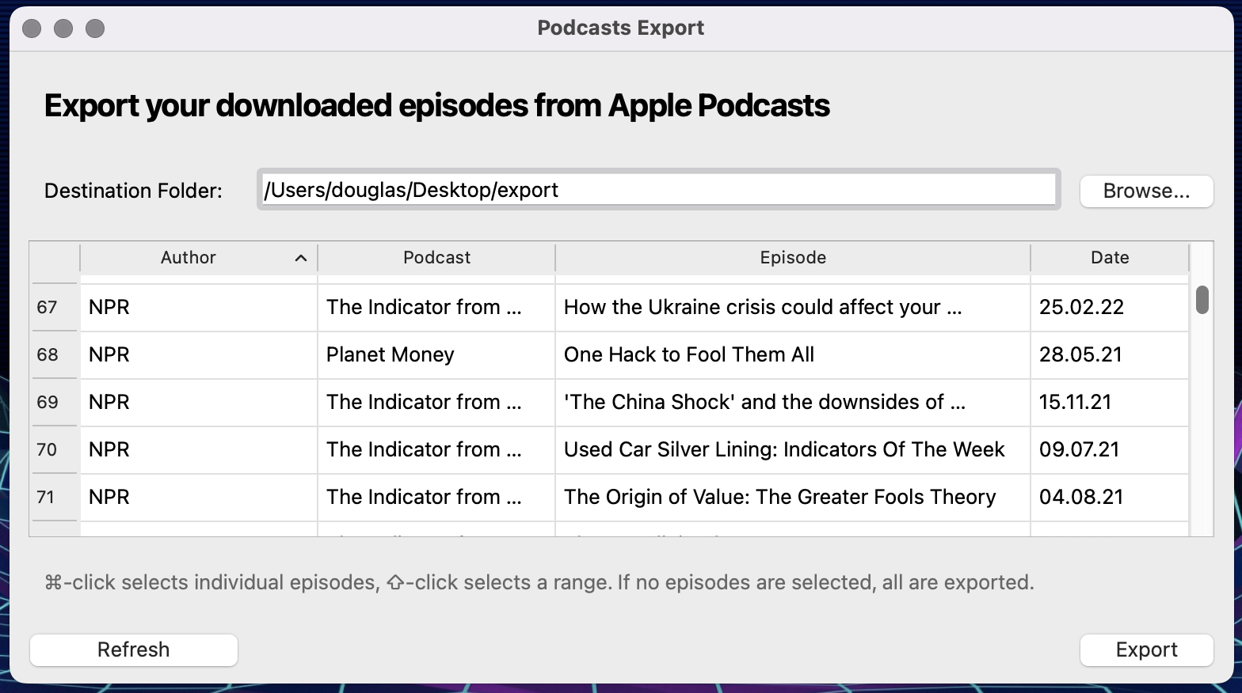Click the Export button

click(x=1146, y=649)
